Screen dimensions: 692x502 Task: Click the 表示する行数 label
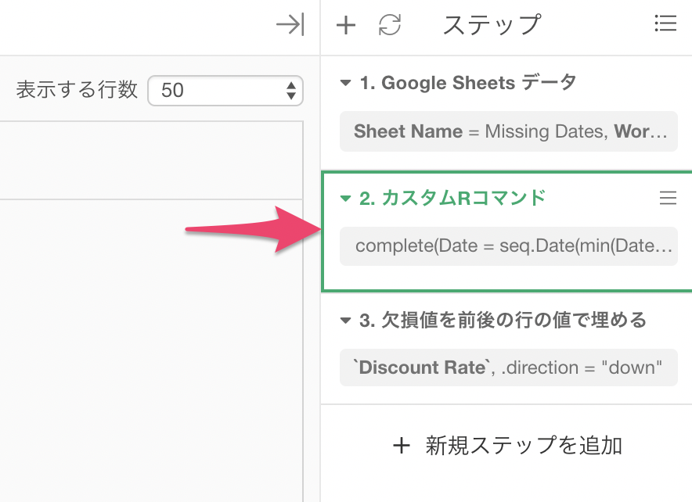[x=77, y=90]
